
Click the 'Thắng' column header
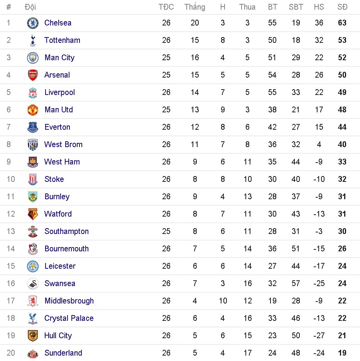click(x=195, y=7)
